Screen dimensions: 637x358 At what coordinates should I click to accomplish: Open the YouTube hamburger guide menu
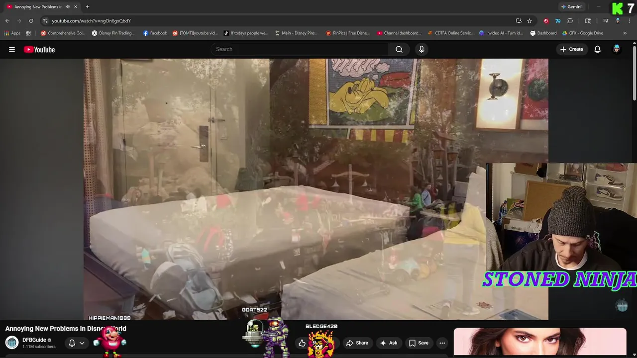pos(12,49)
